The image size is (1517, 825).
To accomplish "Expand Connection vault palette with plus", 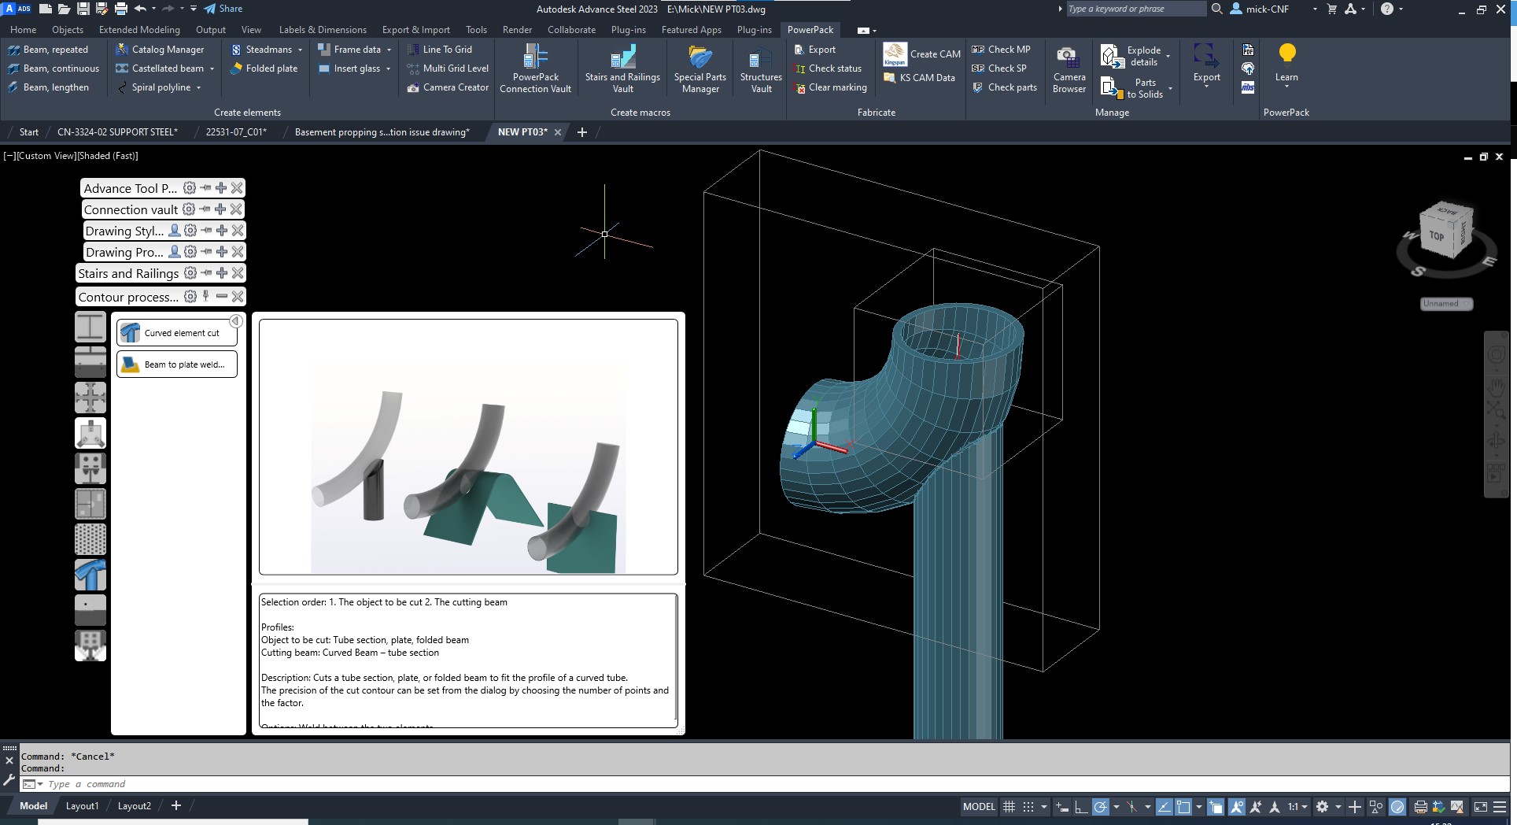I will pyautogui.click(x=220, y=209).
